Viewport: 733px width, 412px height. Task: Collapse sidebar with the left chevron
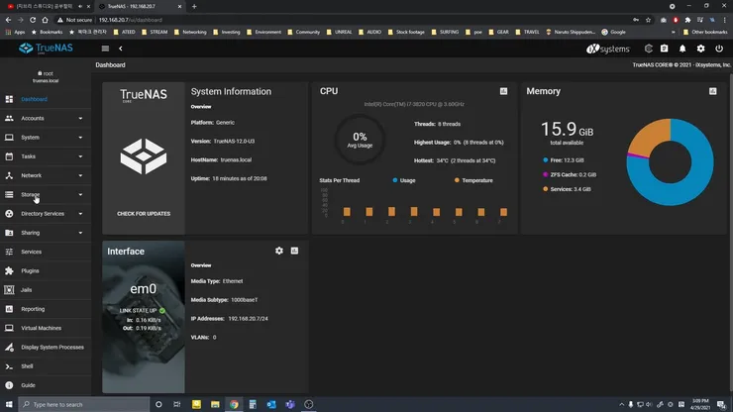pyautogui.click(x=121, y=49)
